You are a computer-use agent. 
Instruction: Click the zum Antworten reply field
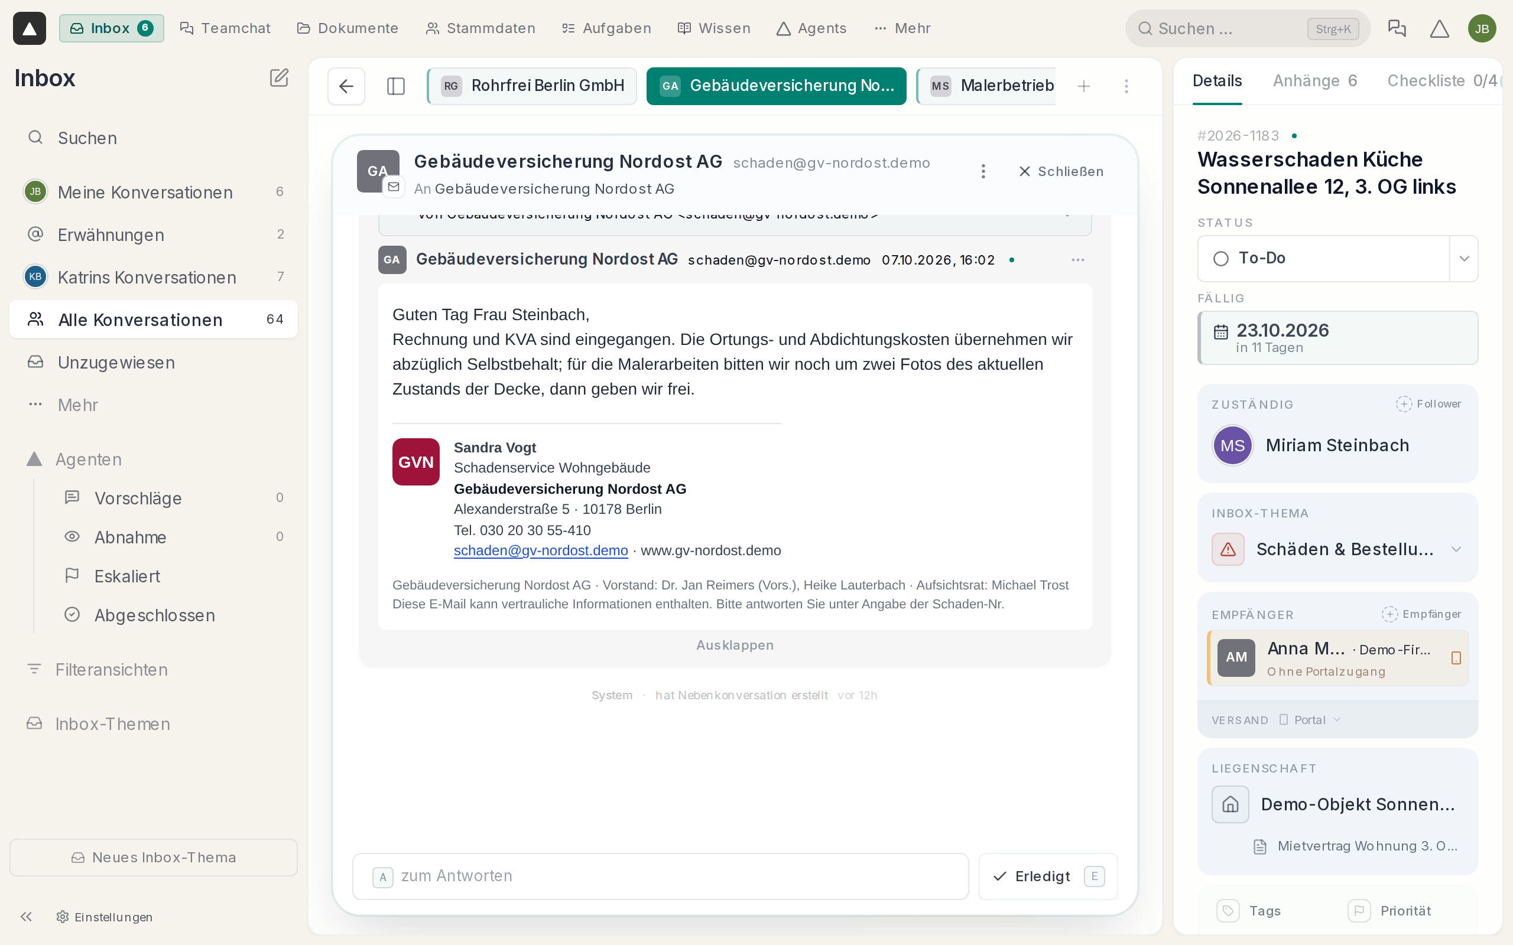pos(660,876)
